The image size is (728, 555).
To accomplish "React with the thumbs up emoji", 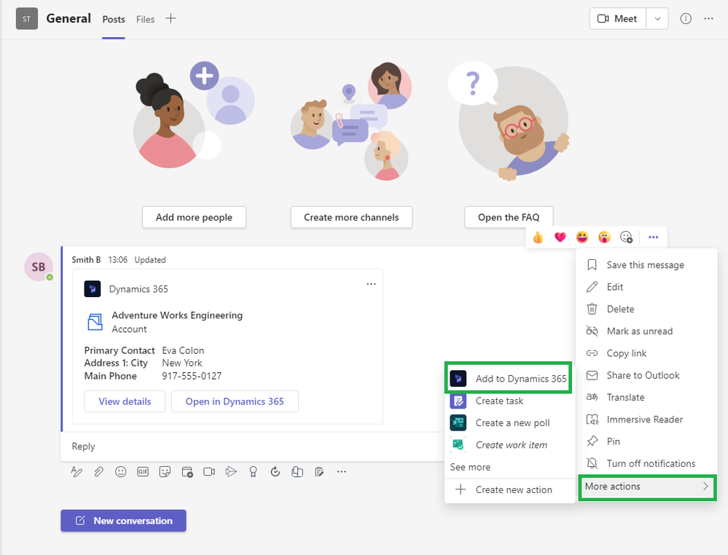I will (x=538, y=237).
